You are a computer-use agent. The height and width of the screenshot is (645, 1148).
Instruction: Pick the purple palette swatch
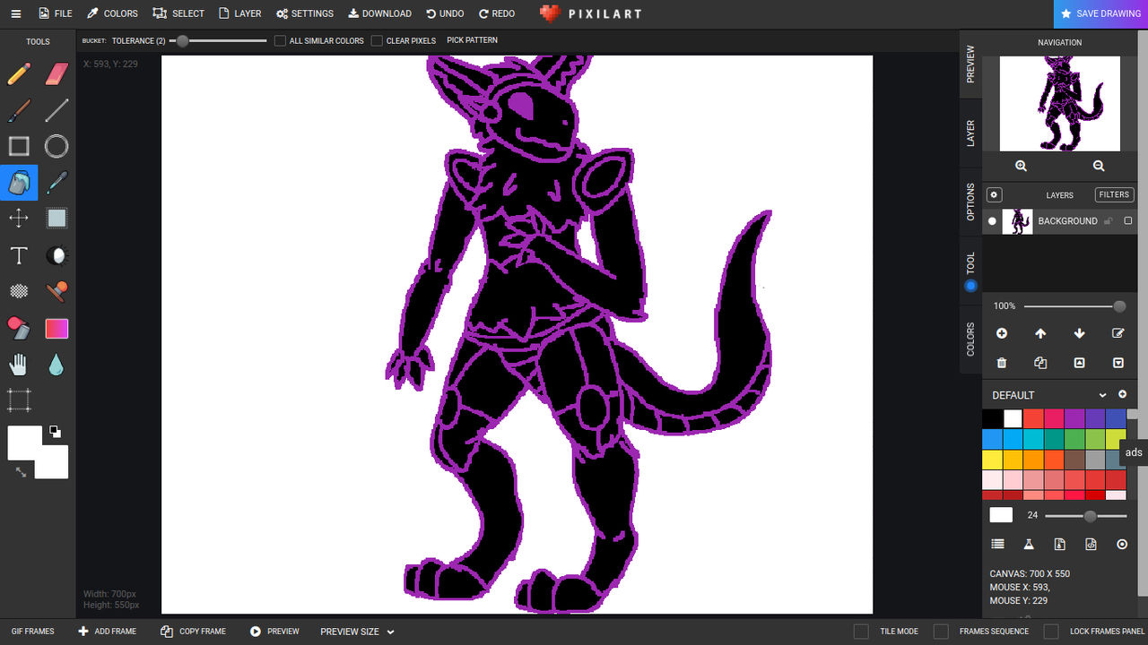(1074, 418)
